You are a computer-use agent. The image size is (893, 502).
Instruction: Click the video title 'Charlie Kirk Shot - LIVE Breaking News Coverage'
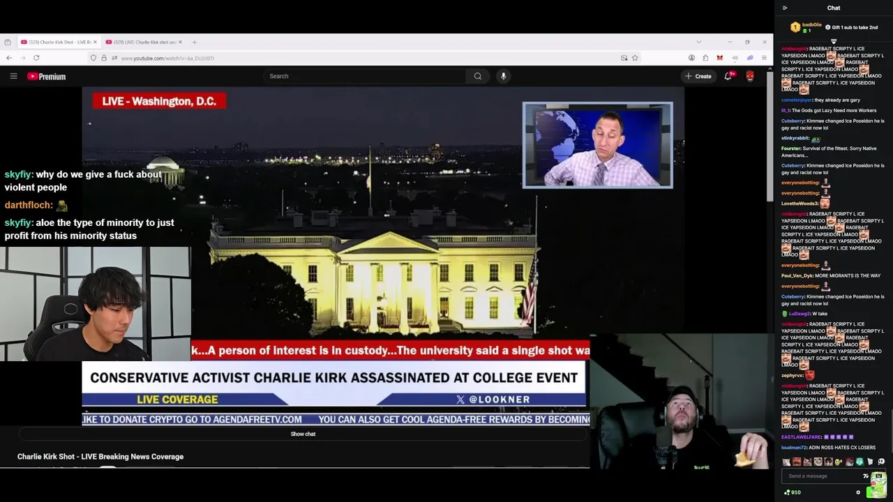click(100, 457)
